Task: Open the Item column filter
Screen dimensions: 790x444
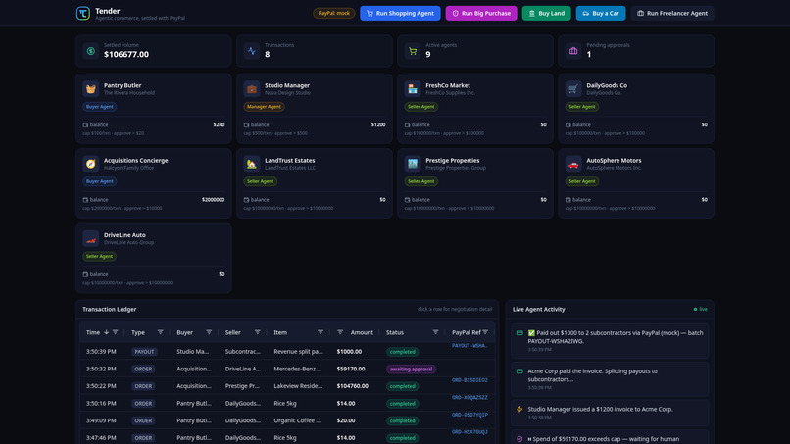Action: pyautogui.click(x=321, y=332)
